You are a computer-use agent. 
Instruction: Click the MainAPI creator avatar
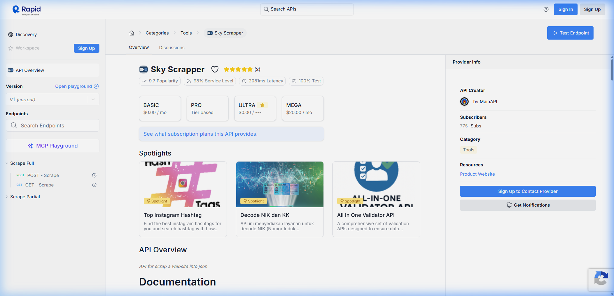pyautogui.click(x=464, y=102)
